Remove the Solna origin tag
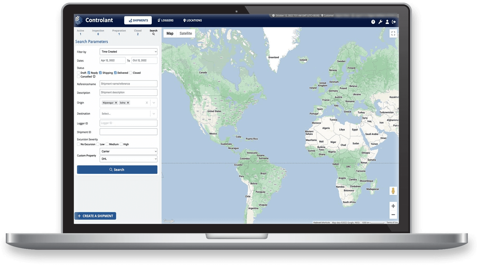Viewport: 479px width, 265px height. 128,103
